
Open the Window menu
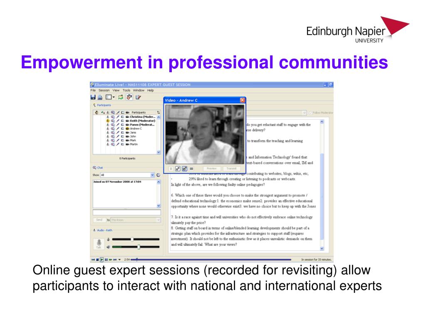pos(139,90)
